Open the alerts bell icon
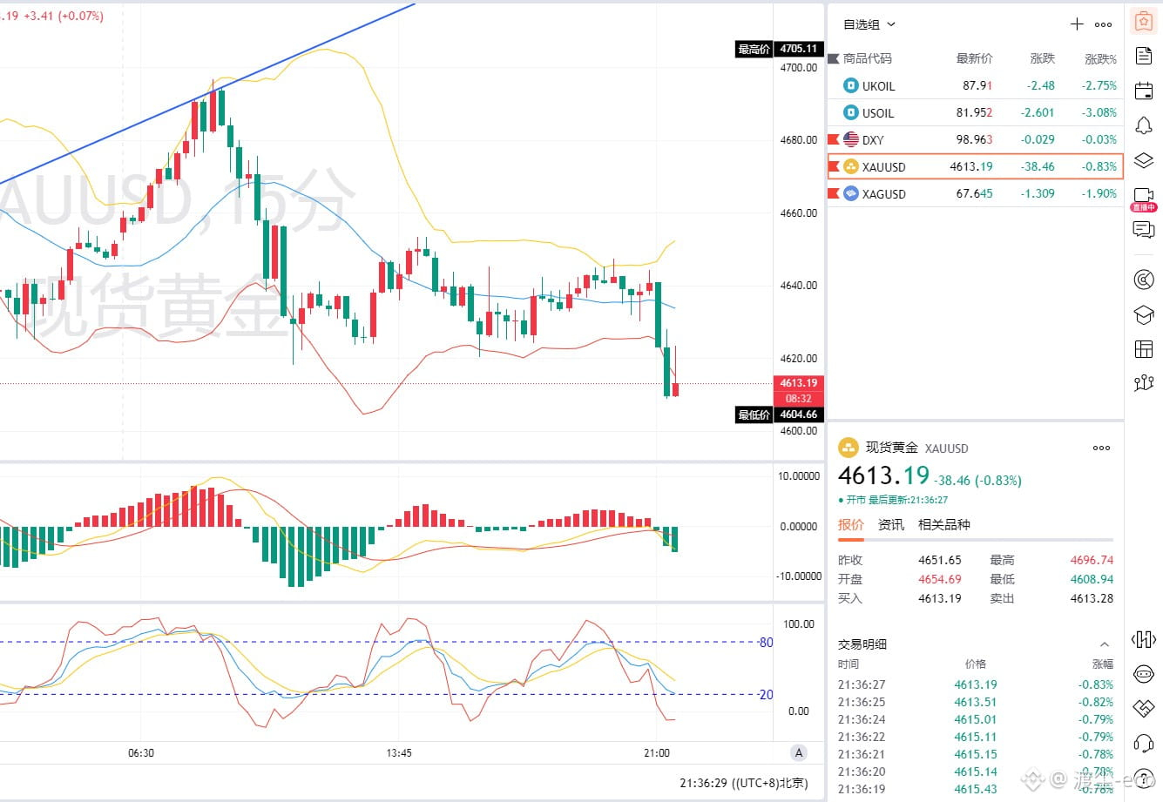 1144,126
